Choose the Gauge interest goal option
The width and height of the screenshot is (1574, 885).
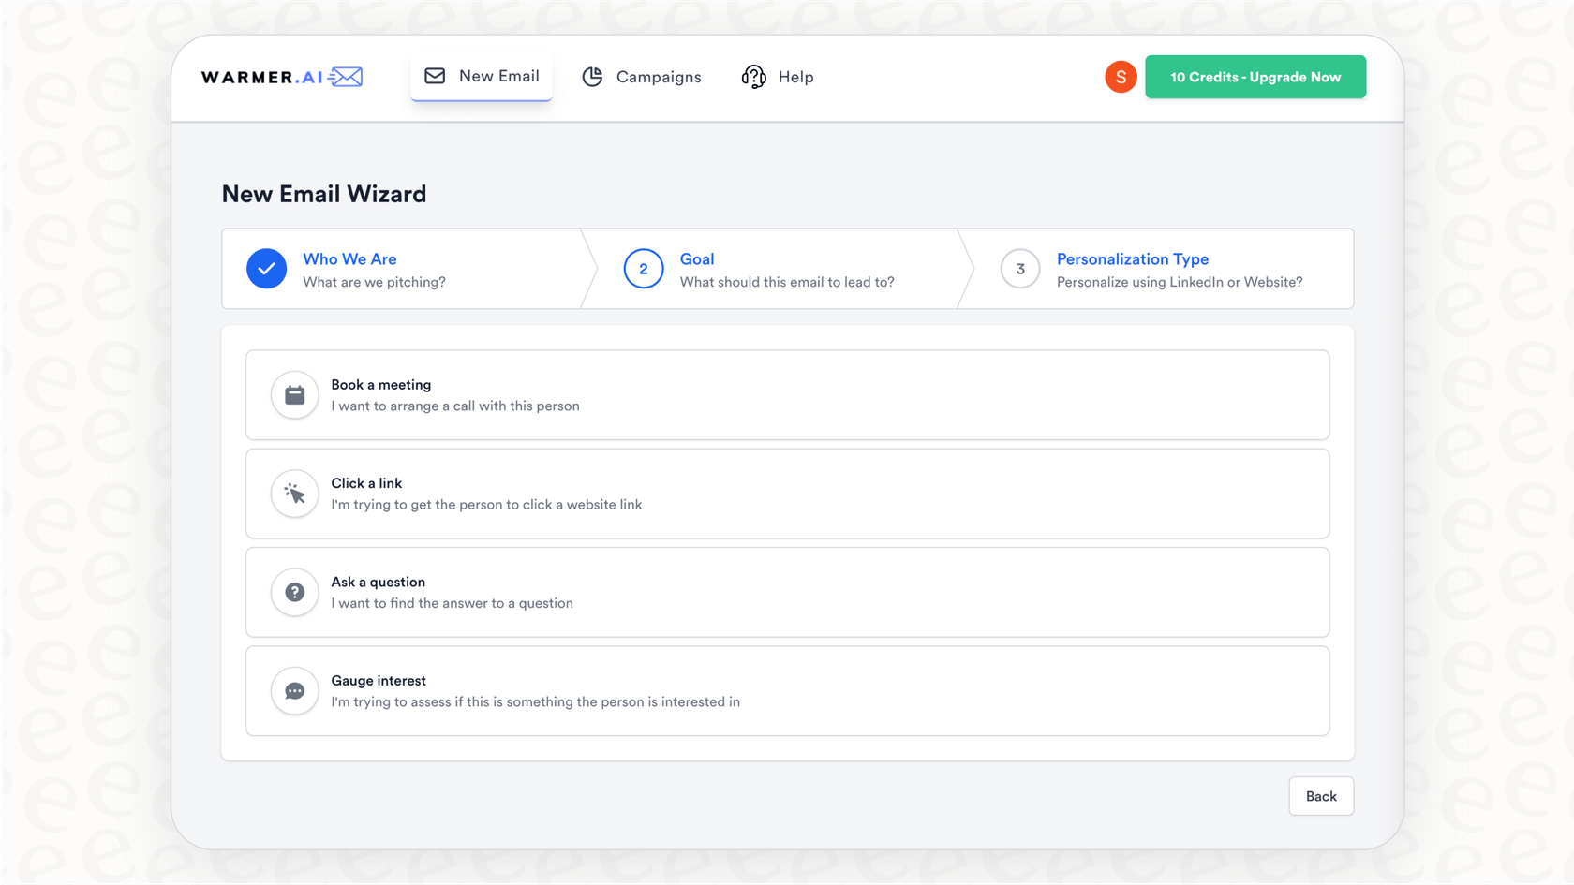(x=787, y=691)
